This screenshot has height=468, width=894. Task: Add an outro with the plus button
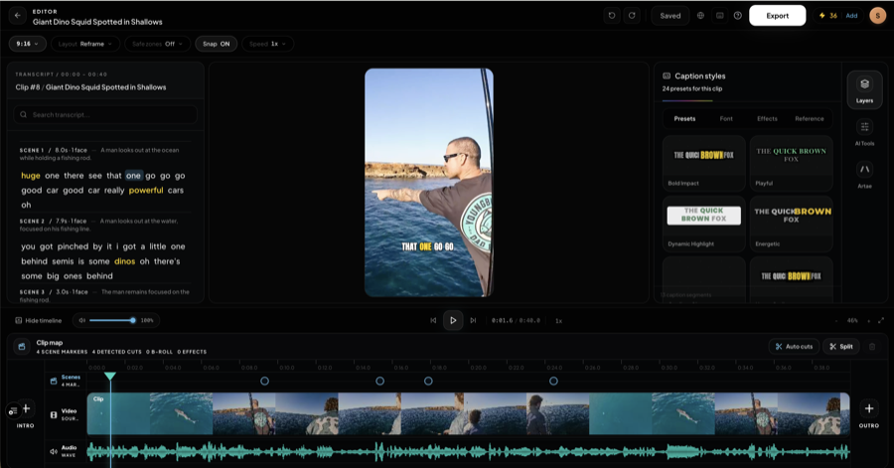[869, 408]
